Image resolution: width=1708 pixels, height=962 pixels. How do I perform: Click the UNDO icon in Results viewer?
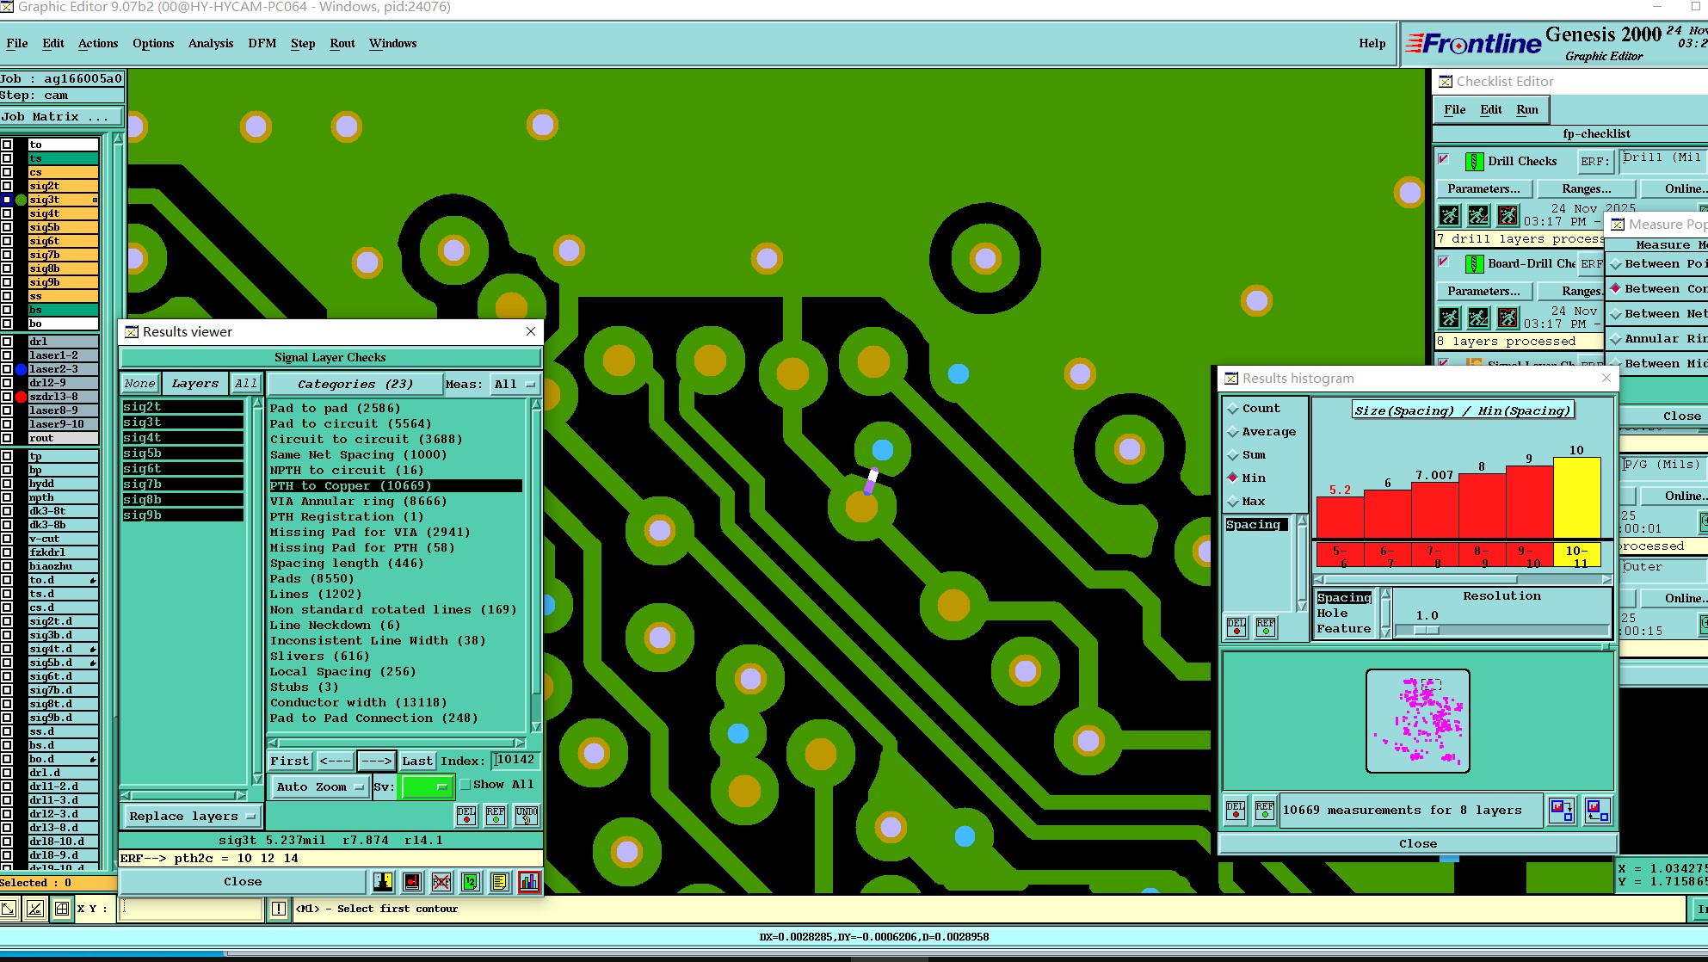point(526,816)
